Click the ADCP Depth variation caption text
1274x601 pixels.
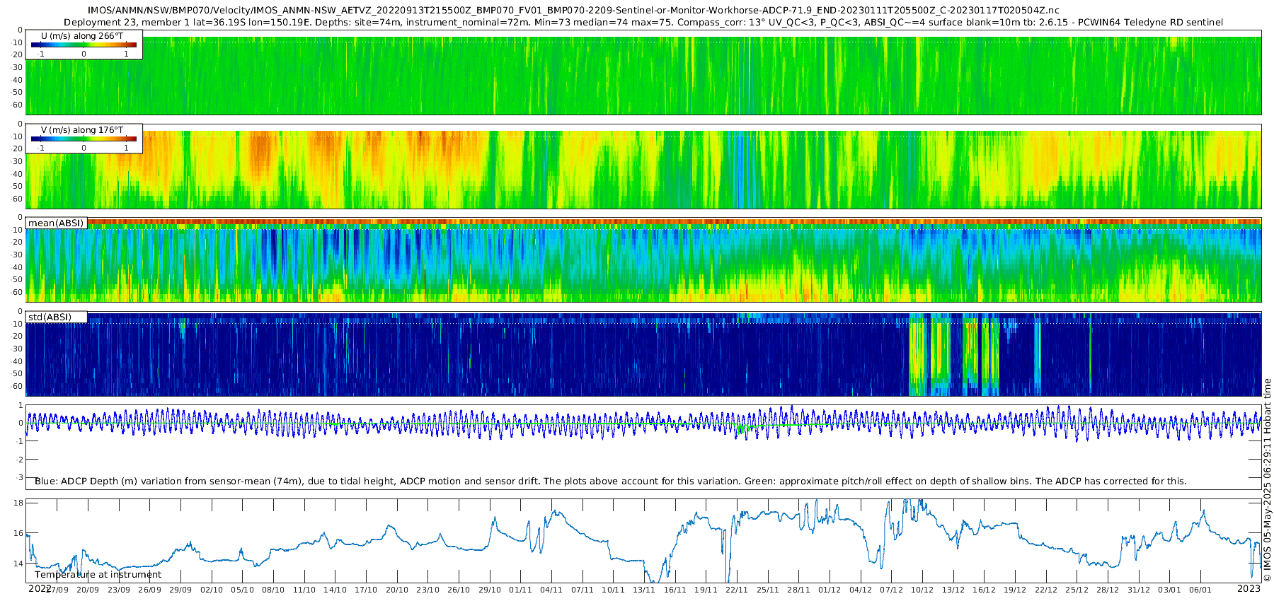610,481
